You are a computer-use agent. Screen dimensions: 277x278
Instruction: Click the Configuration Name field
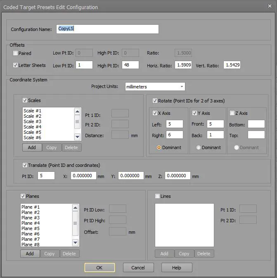(x=107, y=29)
